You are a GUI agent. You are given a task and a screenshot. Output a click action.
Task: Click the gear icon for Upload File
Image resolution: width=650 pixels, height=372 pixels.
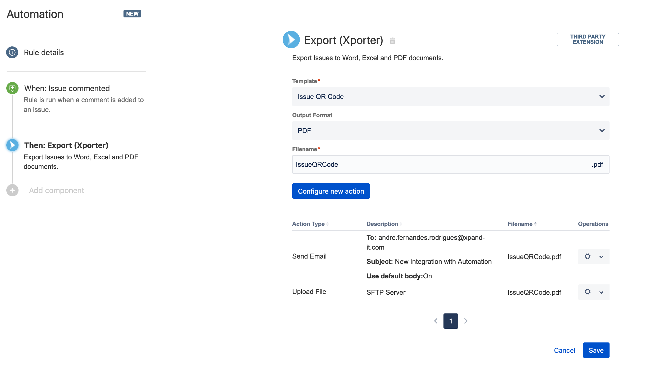[x=587, y=292]
